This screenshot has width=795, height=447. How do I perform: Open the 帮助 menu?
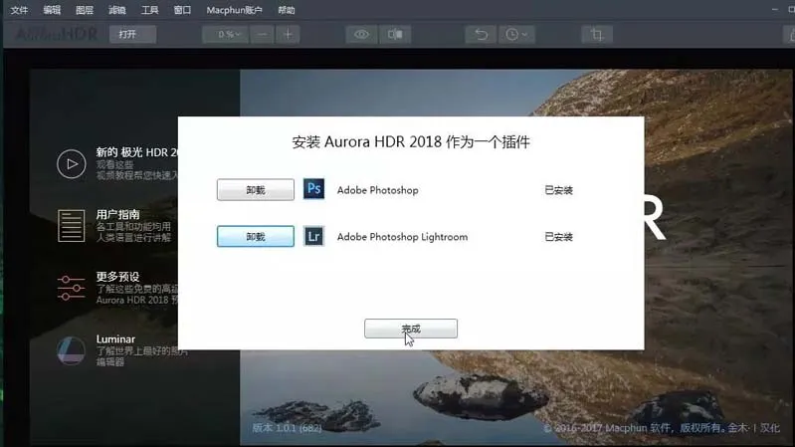[x=287, y=10]
